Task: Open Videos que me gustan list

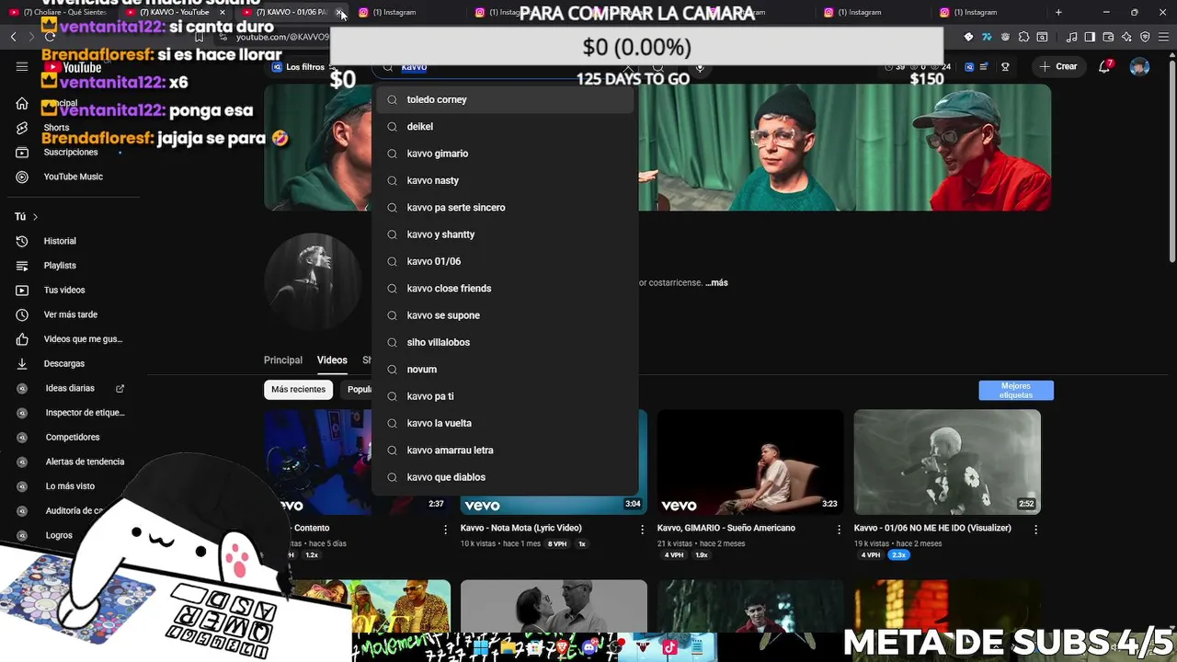Action: pos(83,339)
